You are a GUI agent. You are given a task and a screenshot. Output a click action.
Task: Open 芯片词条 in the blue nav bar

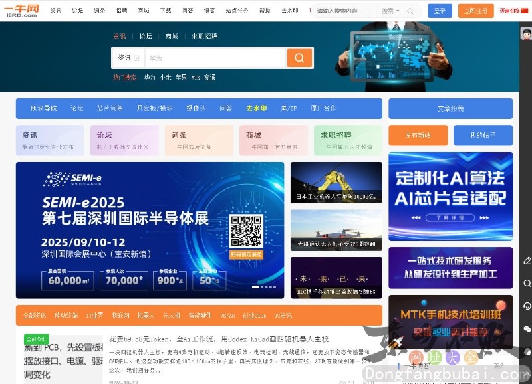tap(110, 108)
